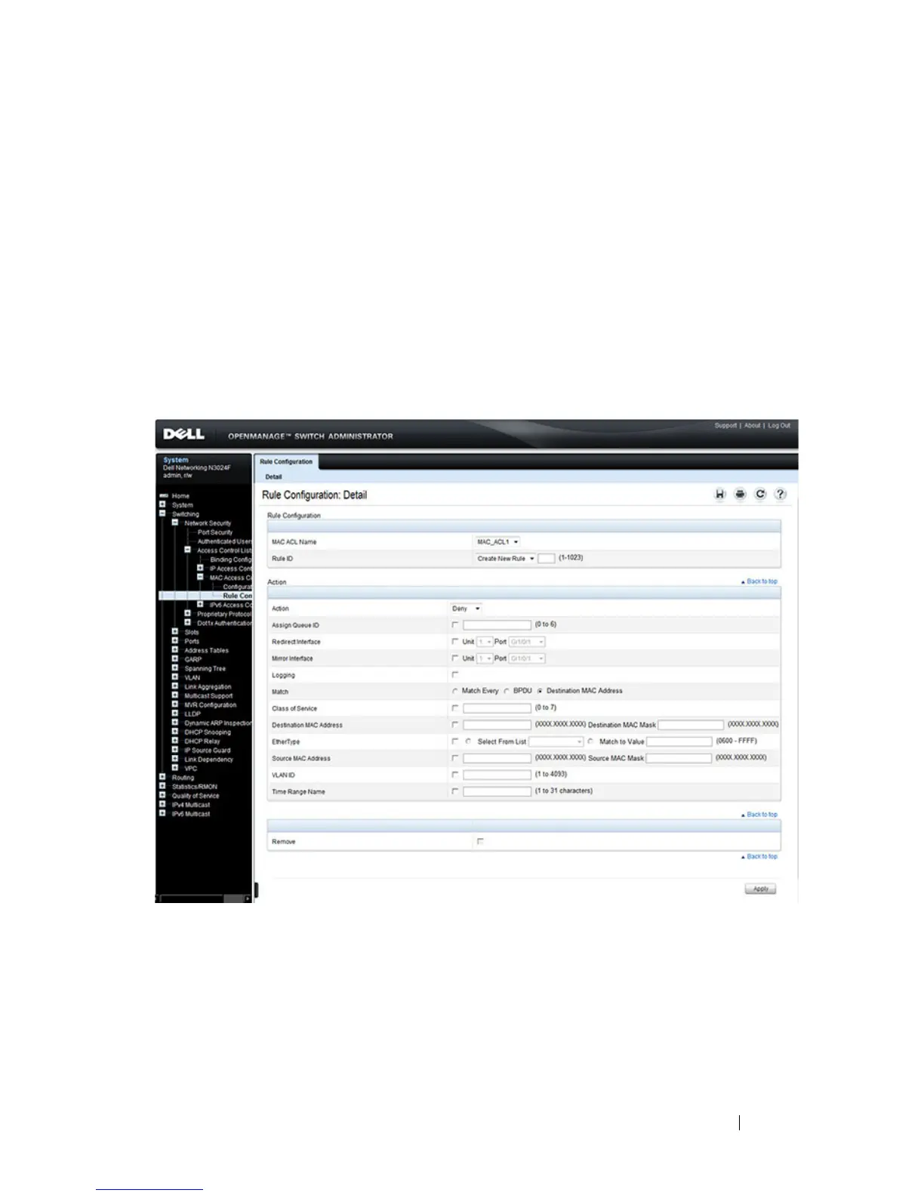Click Home icon in navigation tree
924x1196 pixels.
[x=163, y=496]
